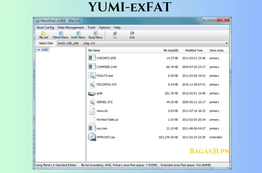Click the Select Disk label
This screenshot has height=173, width=262.
point(46,43)
